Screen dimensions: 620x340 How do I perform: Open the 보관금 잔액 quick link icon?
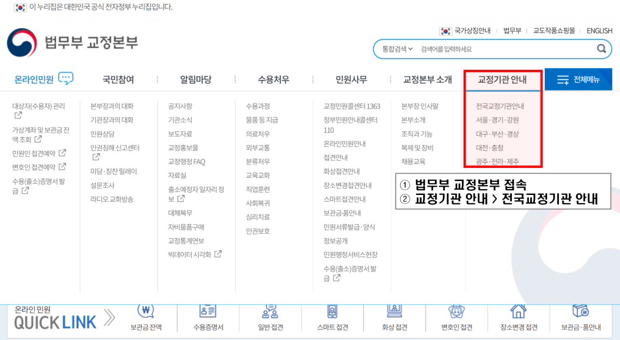146,311
